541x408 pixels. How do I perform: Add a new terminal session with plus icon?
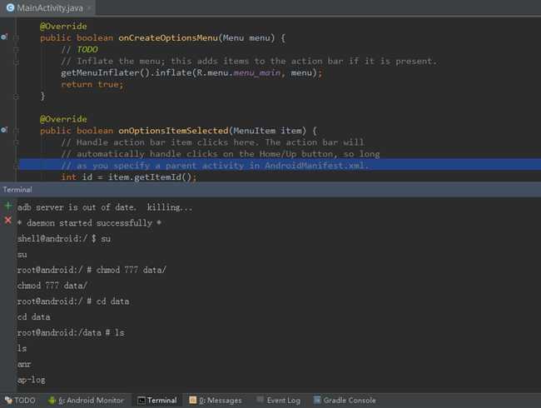tap(8, 206)
